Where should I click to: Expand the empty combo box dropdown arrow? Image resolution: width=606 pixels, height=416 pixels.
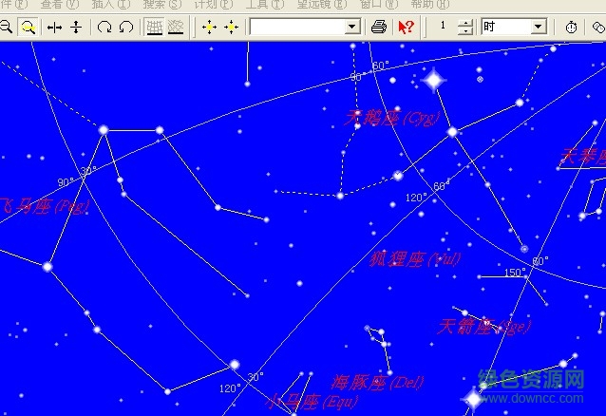[x=351, y=27]
